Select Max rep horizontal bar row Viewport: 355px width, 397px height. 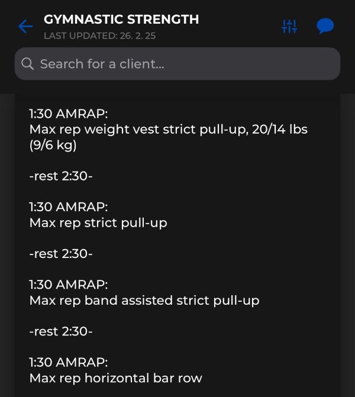116,378
